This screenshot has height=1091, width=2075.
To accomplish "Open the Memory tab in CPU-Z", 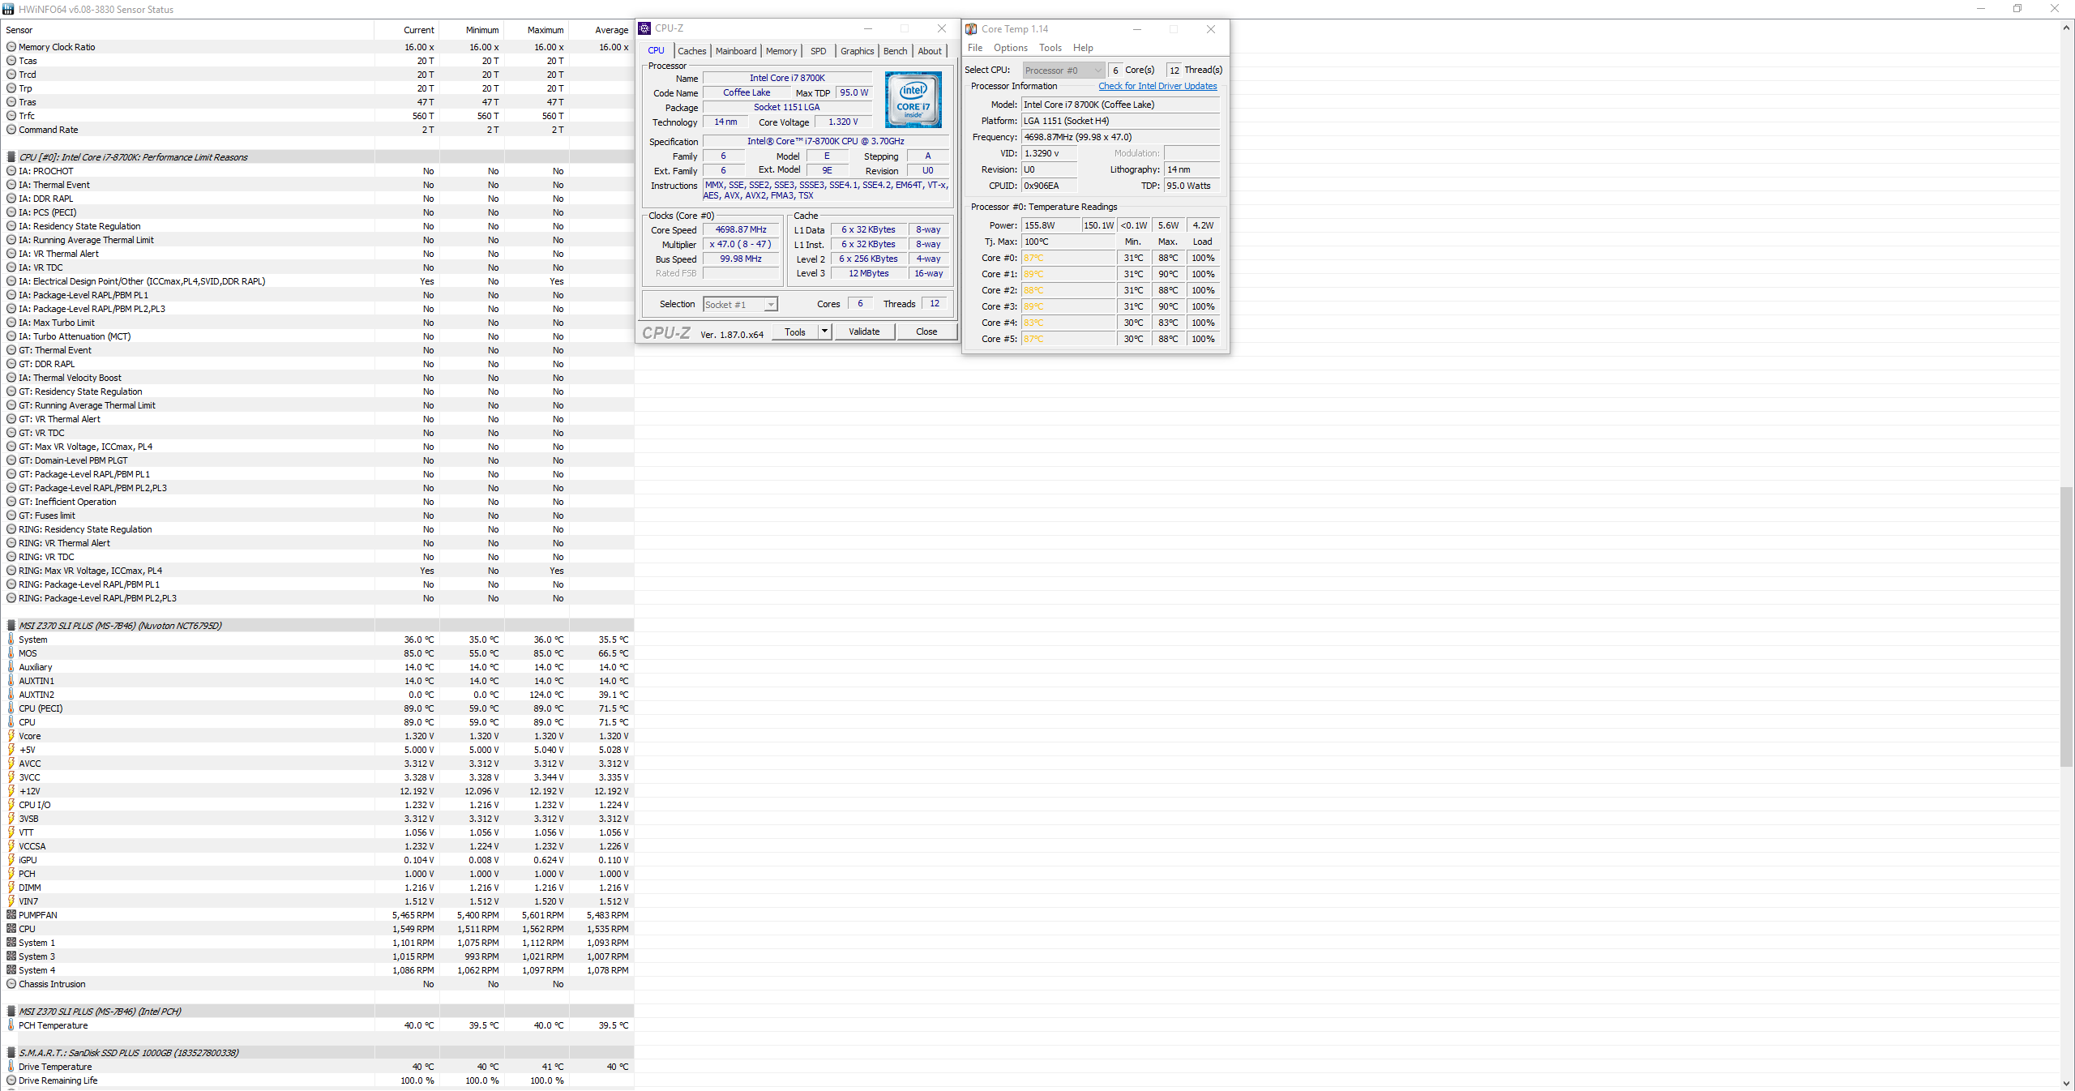I will (x=781, y=51).
